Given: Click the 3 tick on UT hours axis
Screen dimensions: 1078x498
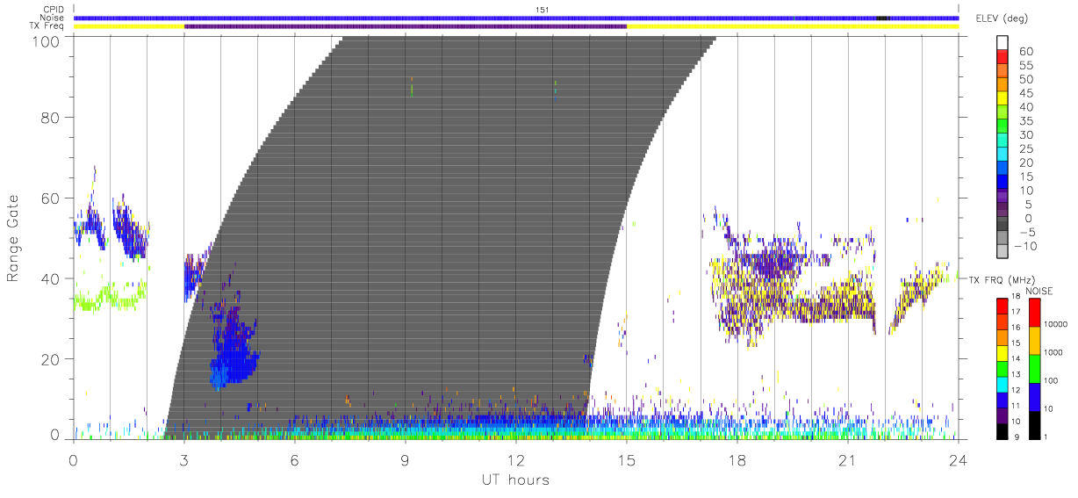Looking at the screenshot, I should coord(183,460).
